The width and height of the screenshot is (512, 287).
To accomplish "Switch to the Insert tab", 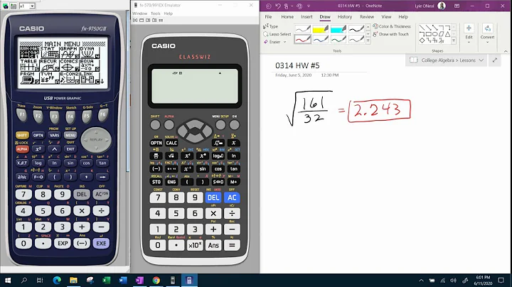I will [x=306, y=16].
